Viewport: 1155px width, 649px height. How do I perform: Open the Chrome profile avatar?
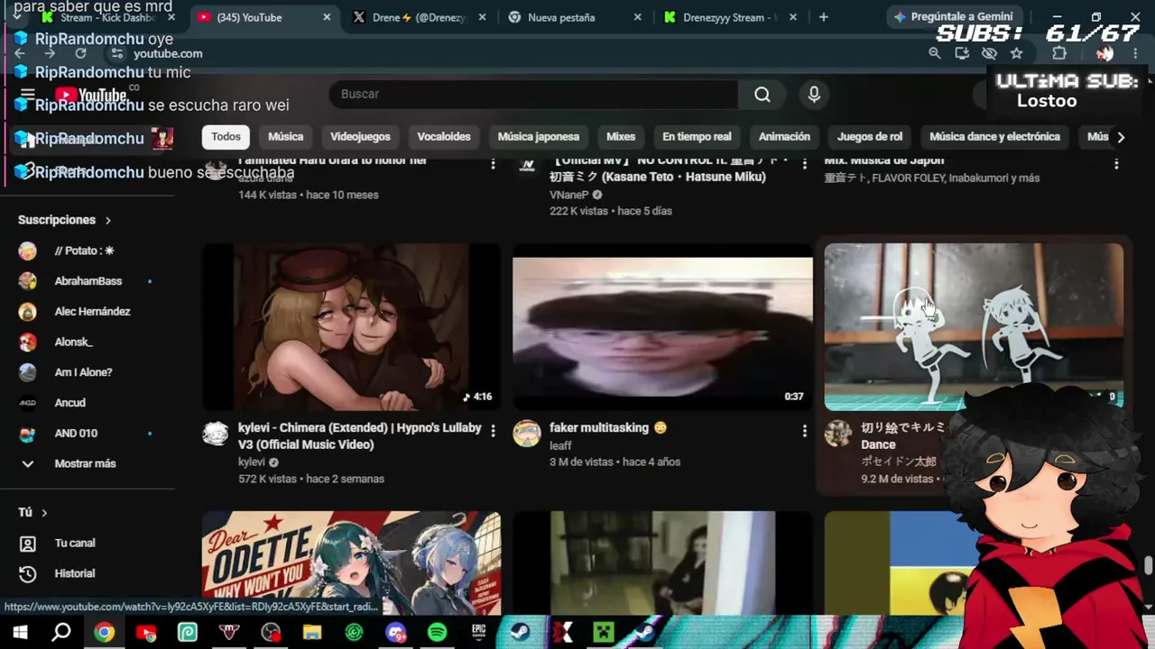coord(1104,53)
